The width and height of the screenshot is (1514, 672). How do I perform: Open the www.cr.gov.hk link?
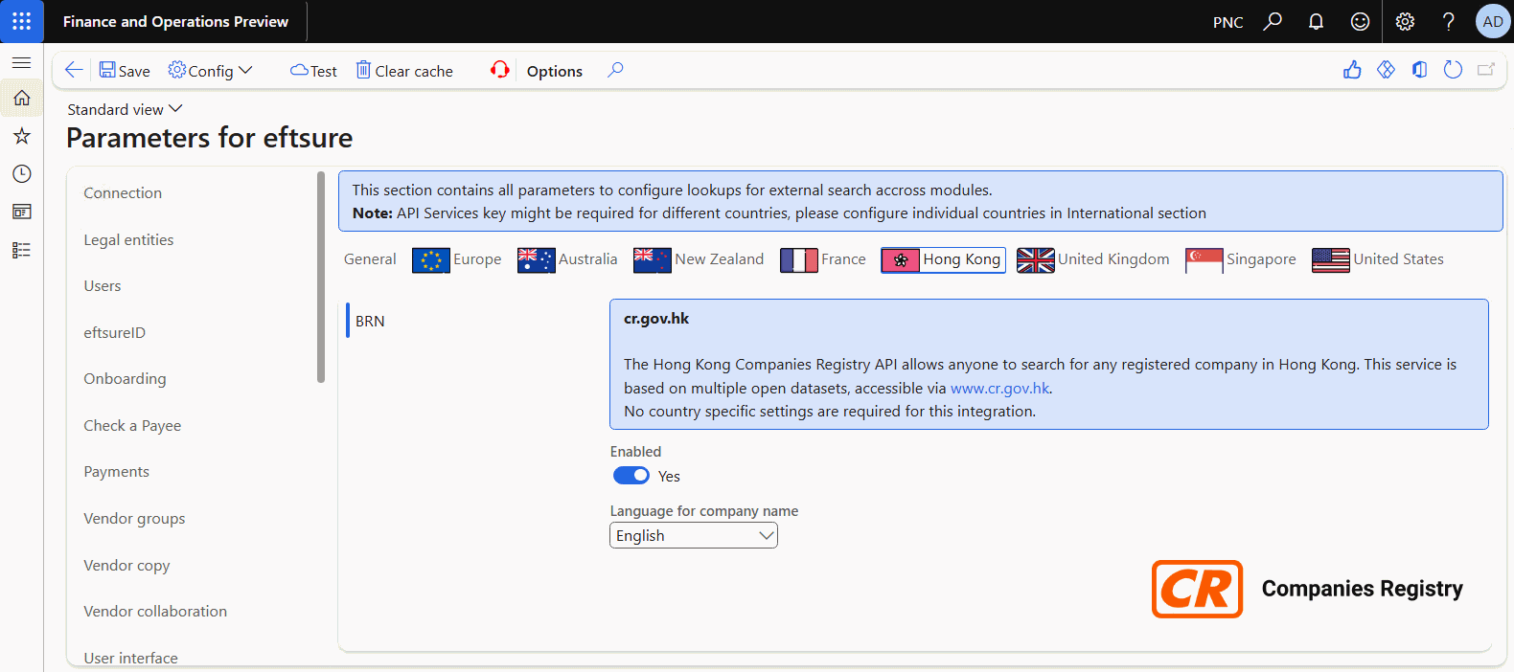(x=1000, y=388)
